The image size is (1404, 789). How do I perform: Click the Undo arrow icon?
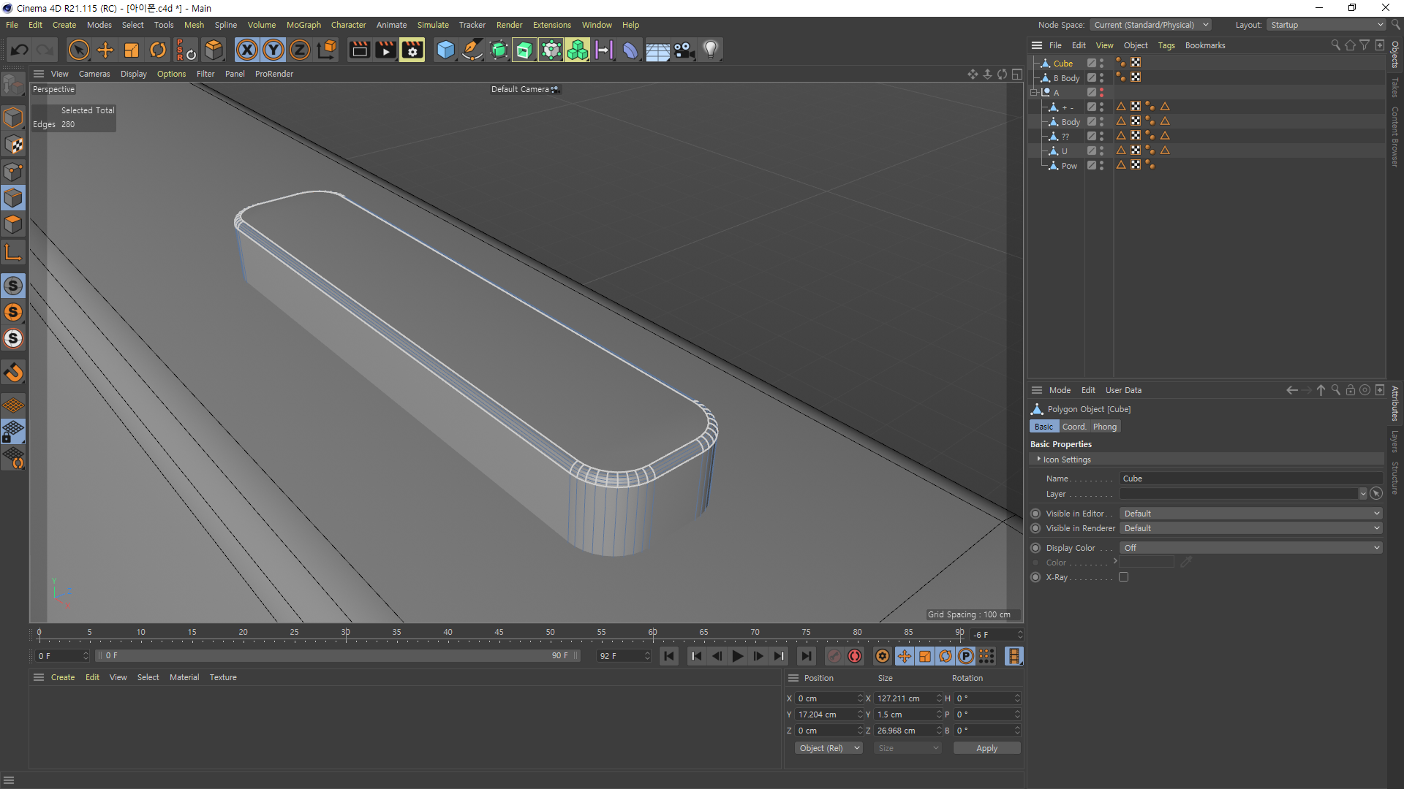tap(20, 50)
